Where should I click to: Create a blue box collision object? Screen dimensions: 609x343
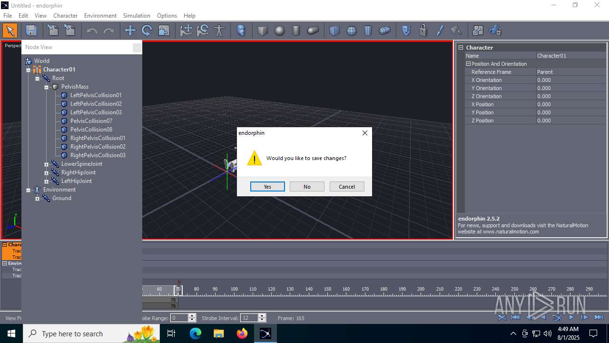[335, 31]
